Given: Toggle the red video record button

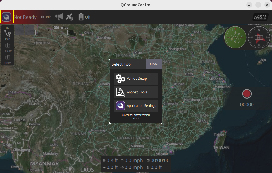Looking at the screenshot, I should 247,94.
